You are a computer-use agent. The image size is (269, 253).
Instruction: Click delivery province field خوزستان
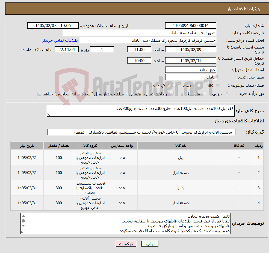pyautogui.click(x=191, y=70)
